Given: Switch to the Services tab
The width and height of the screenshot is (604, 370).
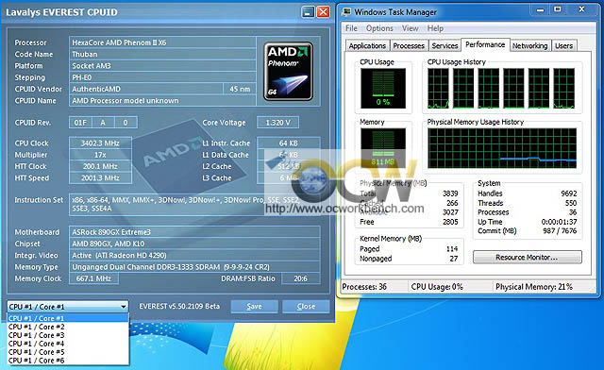Looking at the screenshot, I should (x=445, y=46).
